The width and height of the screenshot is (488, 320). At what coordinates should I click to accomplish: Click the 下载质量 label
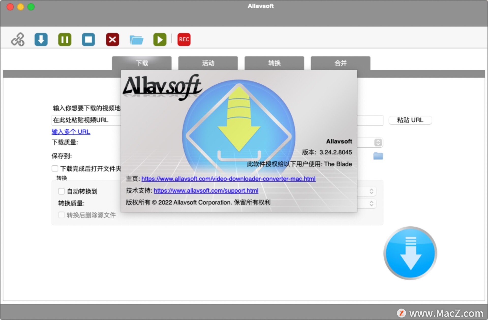tap(65, 142)
